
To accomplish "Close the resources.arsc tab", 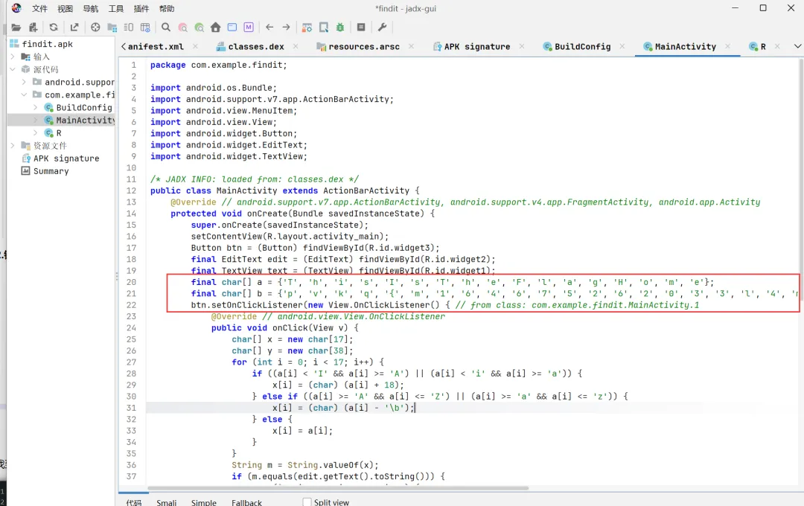I will coord(411,46).
